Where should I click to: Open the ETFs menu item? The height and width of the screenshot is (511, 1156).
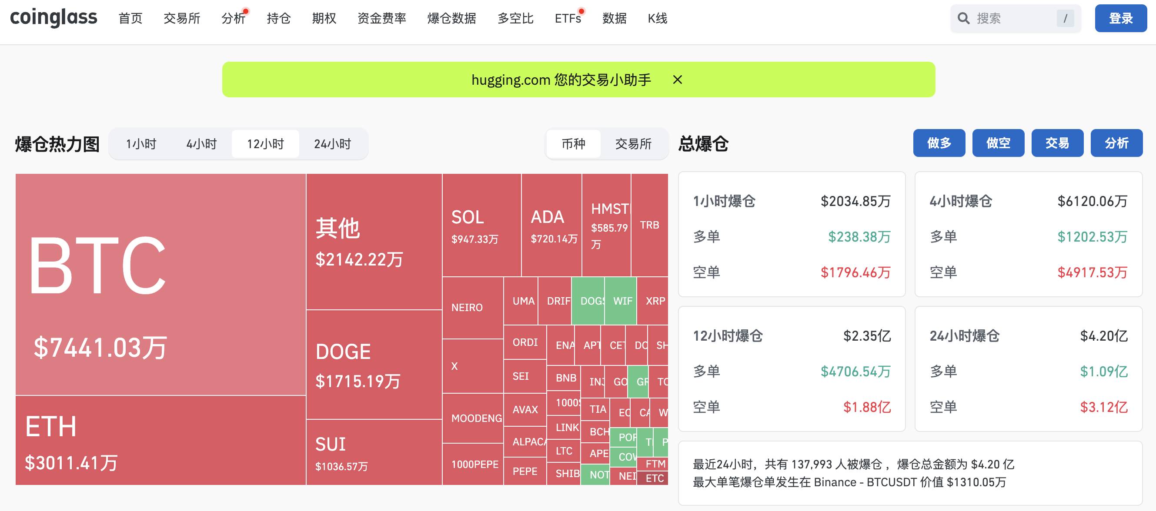pos(568,18)
